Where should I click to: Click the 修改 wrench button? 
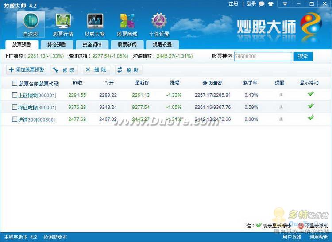(x=64, y=70)
